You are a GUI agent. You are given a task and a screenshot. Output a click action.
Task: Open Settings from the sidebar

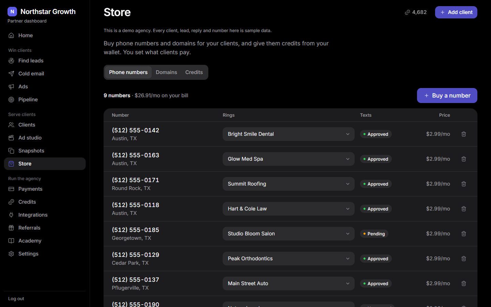[45, 254]
